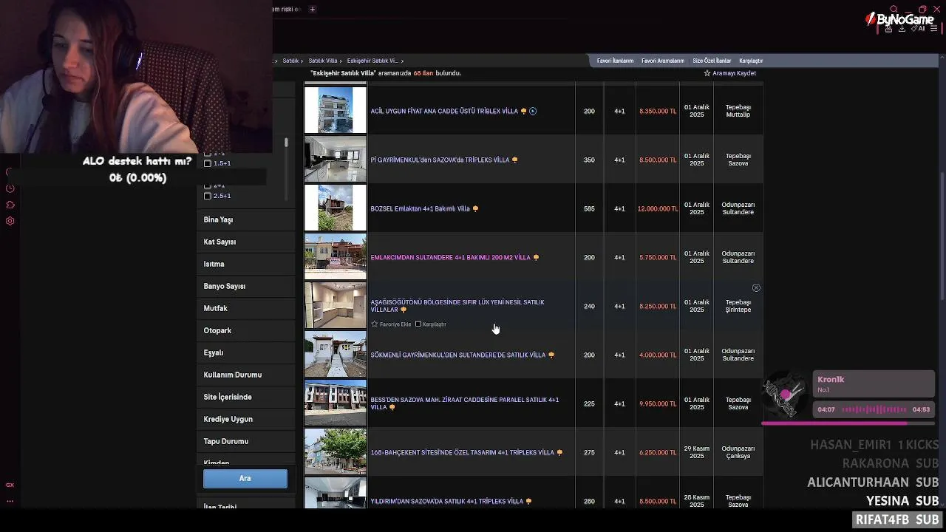Open GX Corner icon in sidebar
Image resolution: width=946 pixels, height=532 pixels.
pyautogui.click(x=10, y=485)
